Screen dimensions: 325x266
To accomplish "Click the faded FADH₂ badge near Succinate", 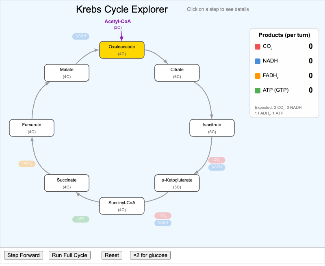I will [27, 164].
